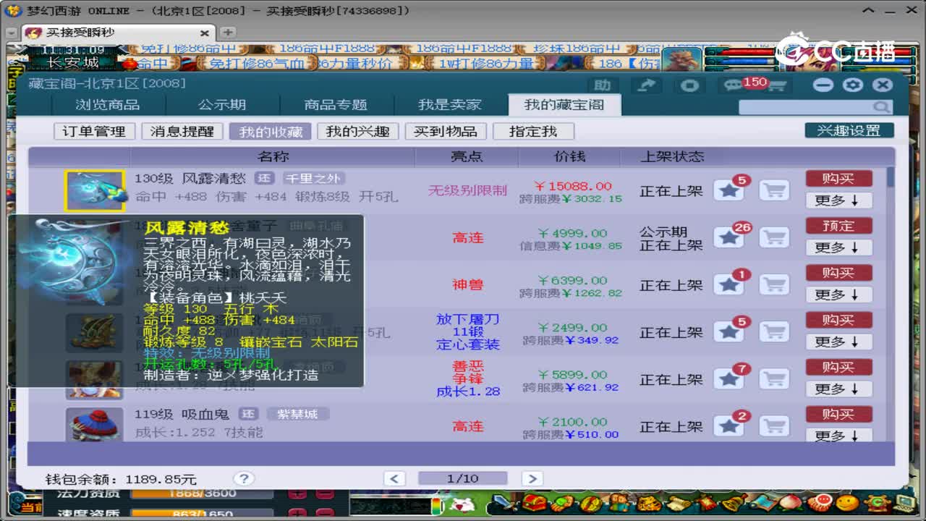Go to the next page arrow

pos(532,478)
